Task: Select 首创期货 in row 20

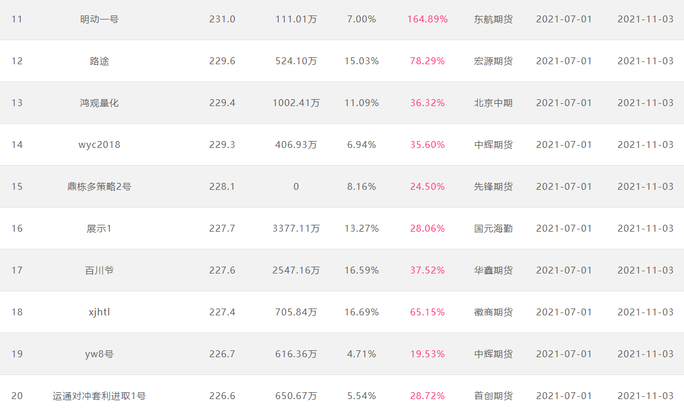Action: 493,396
